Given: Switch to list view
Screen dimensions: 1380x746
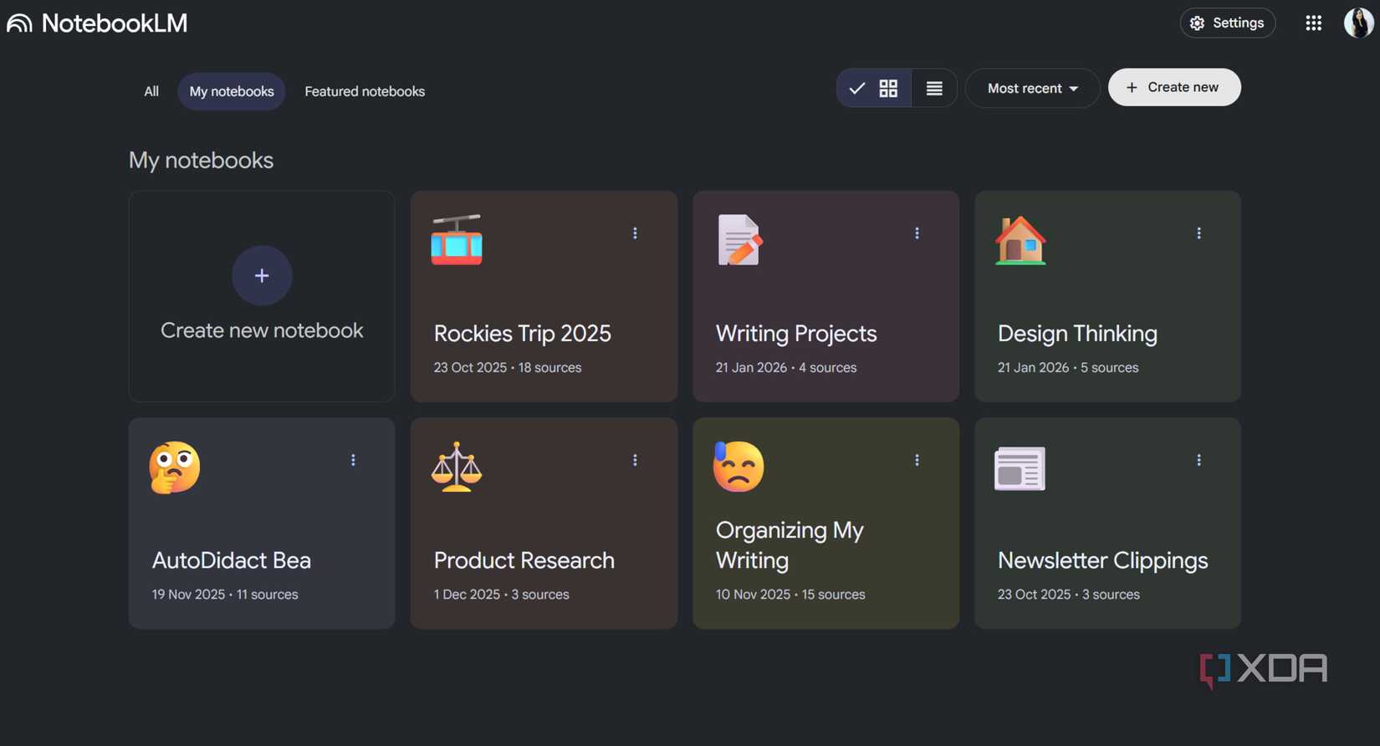Looking at the screenshot, I should pyautogui.click(x=934, y=88).
